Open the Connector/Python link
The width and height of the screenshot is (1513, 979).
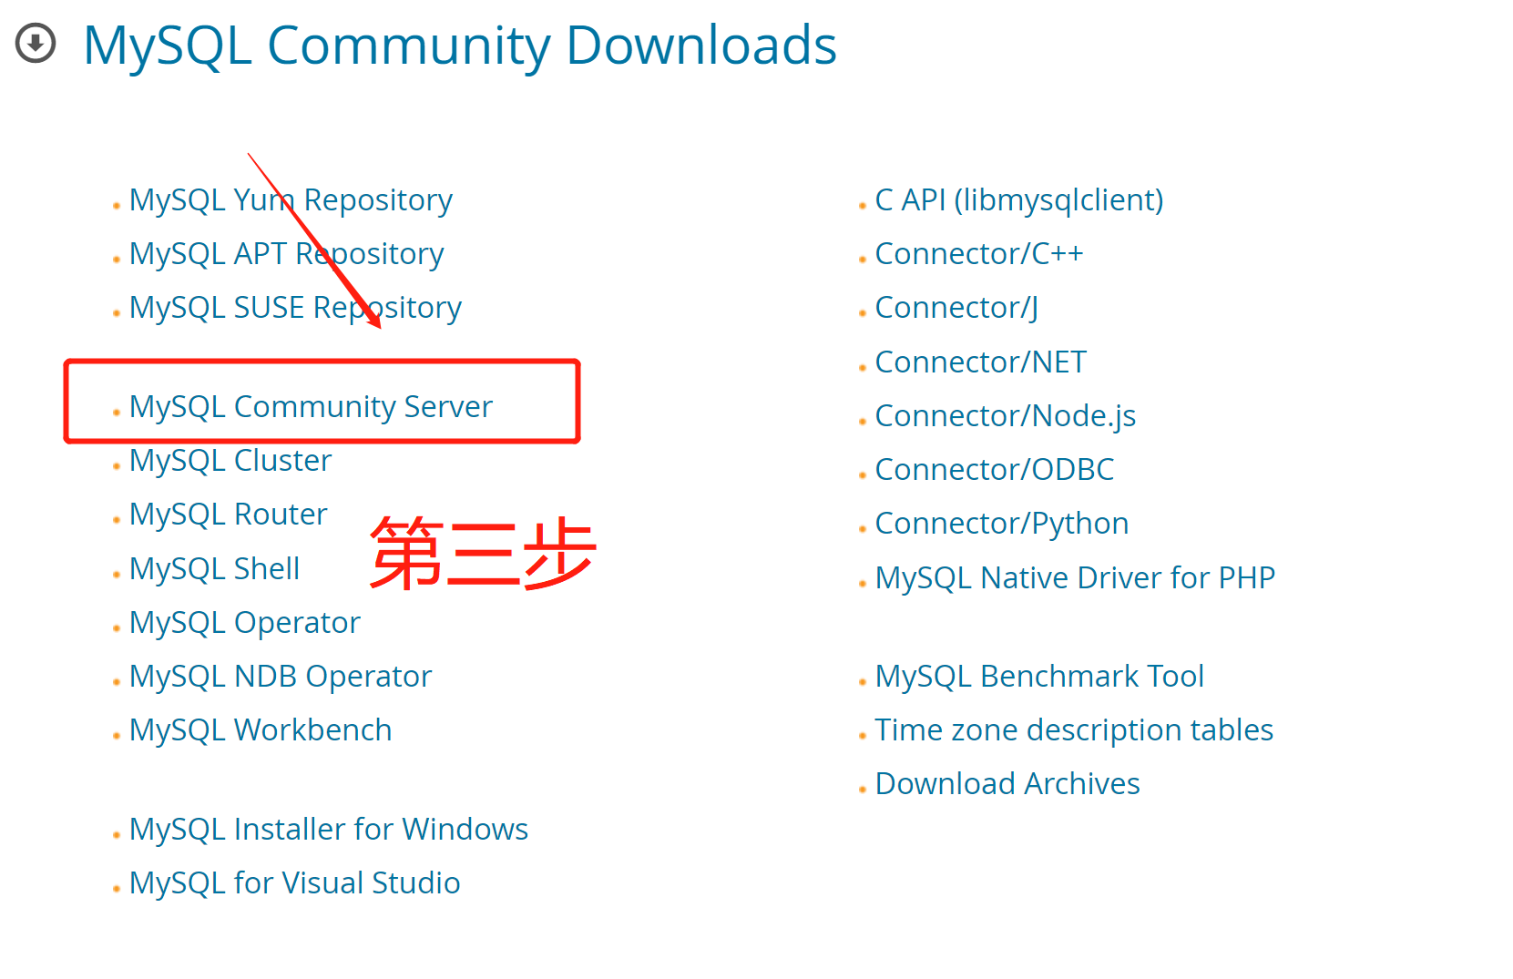pos(1002,524)
